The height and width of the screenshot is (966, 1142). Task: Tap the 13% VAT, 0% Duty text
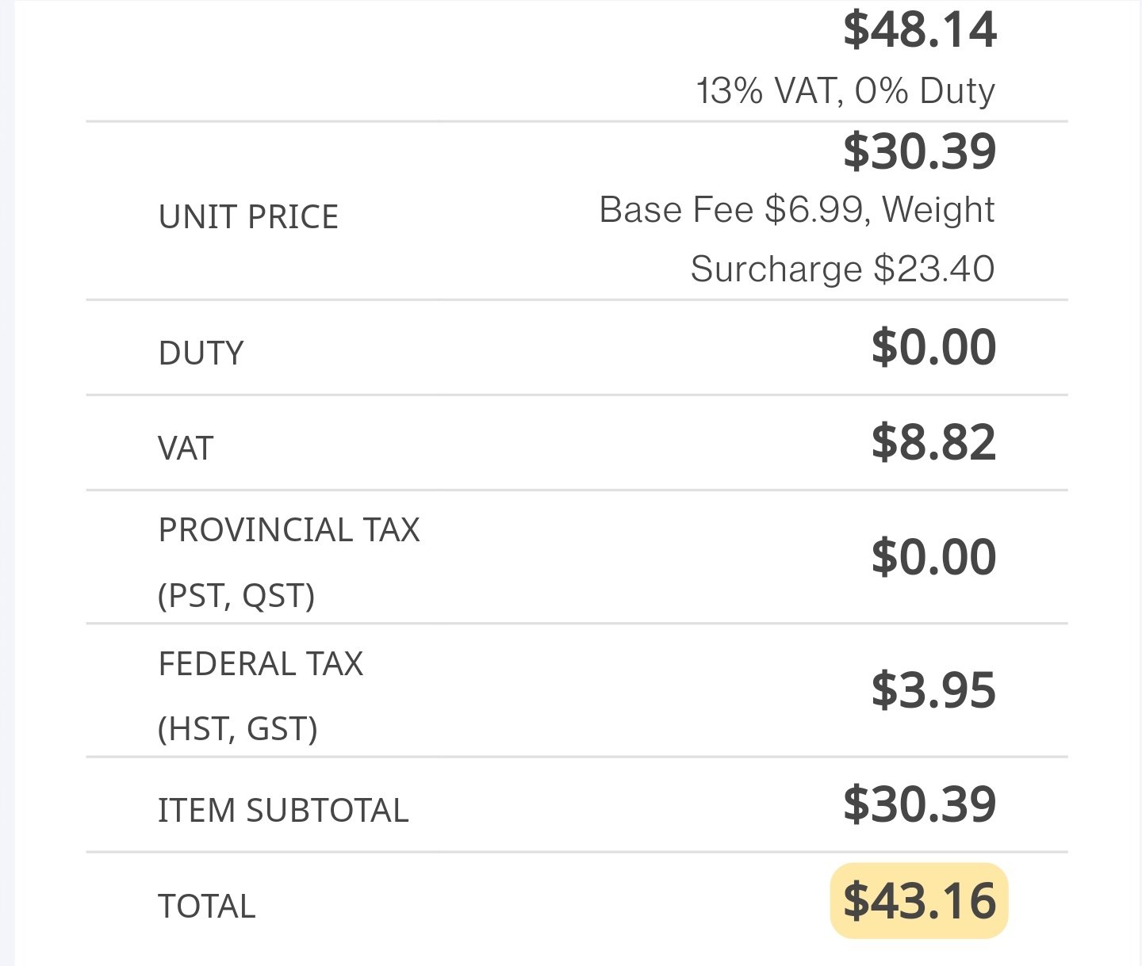click(845, 91)
